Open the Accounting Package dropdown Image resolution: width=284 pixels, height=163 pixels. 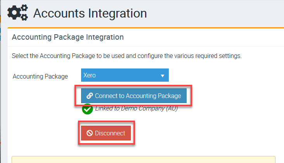tap(125, 75)
